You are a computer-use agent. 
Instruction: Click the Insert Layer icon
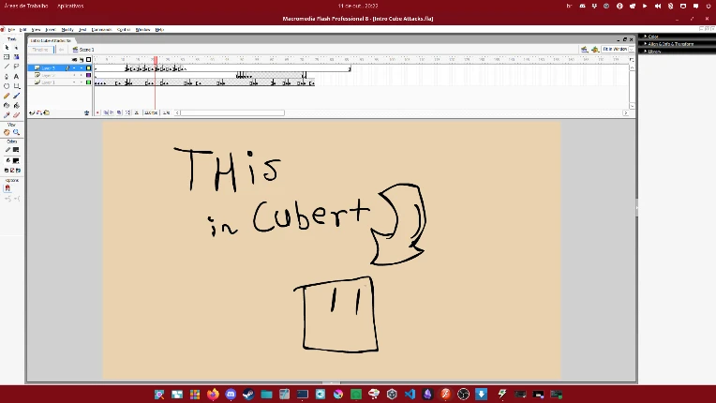pos(32,112)
